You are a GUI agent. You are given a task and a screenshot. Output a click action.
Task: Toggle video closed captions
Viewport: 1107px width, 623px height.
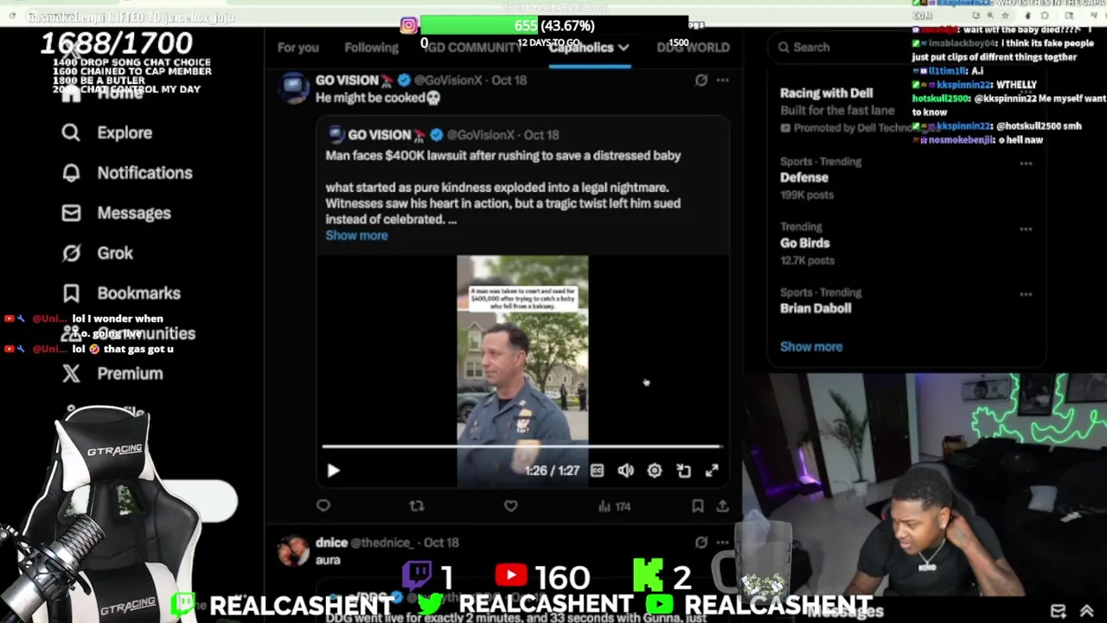pos(597,471)
